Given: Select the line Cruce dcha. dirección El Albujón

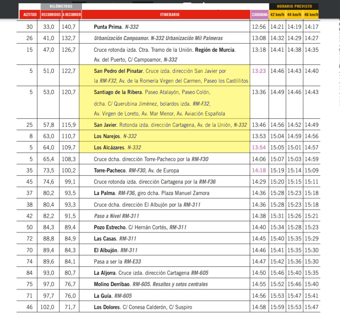Looking at the screenshot, I should coord(147,205).
